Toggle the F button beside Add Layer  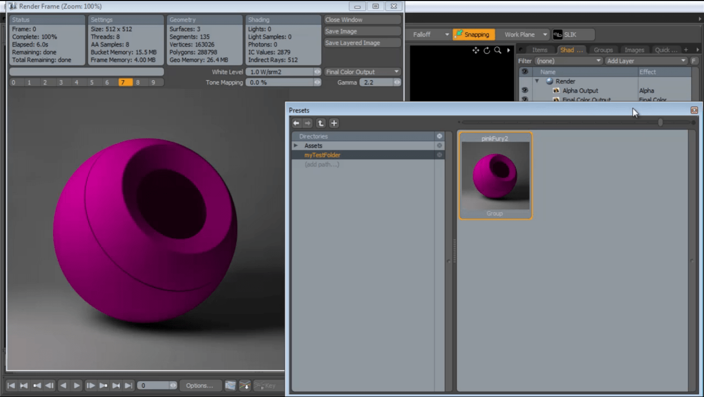(x=694, y=61)
